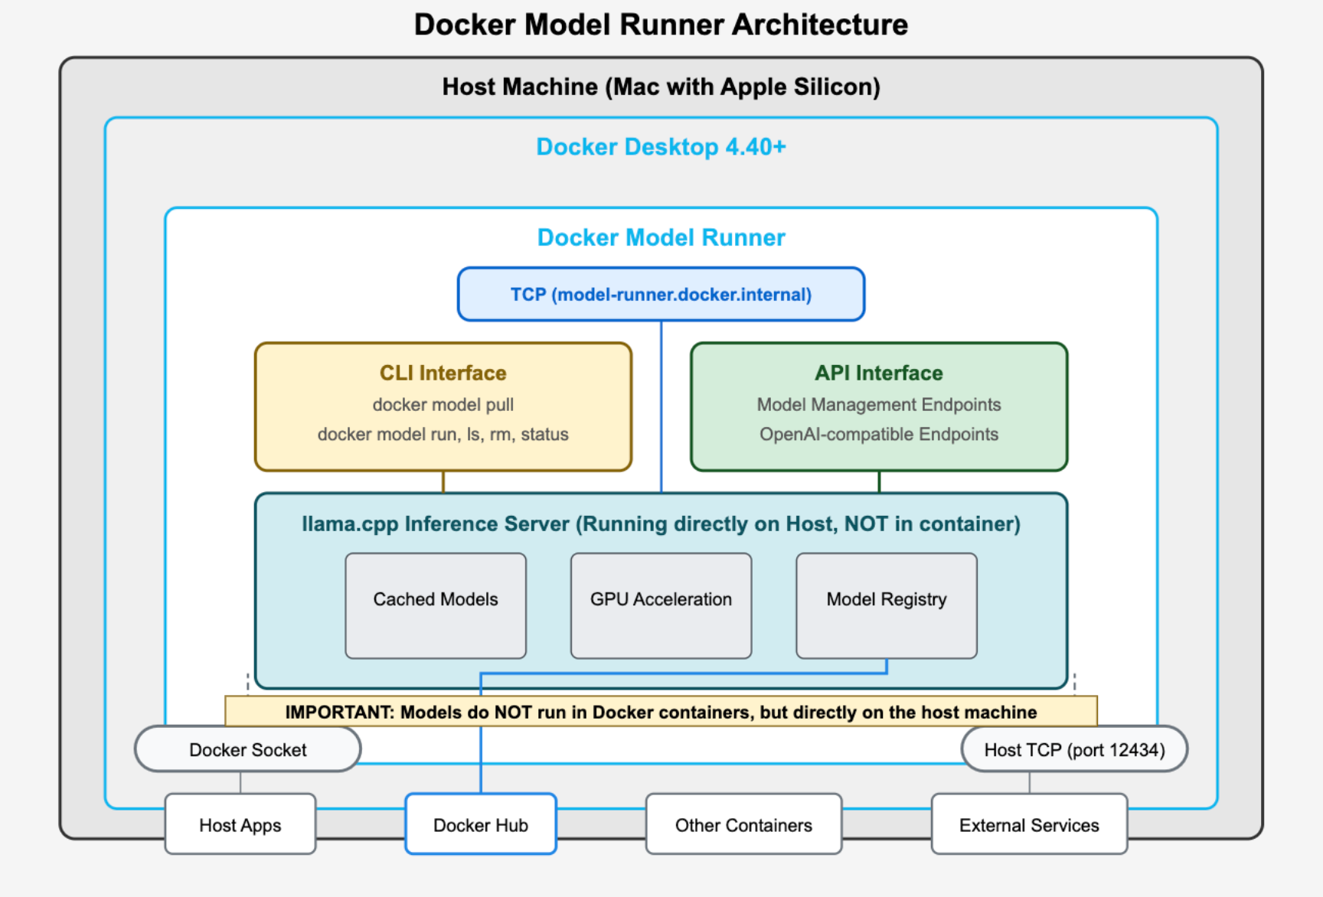Click the Docker Model Runner Architecture title
Screen dimensions: 1323x897
tap(661, 24)
